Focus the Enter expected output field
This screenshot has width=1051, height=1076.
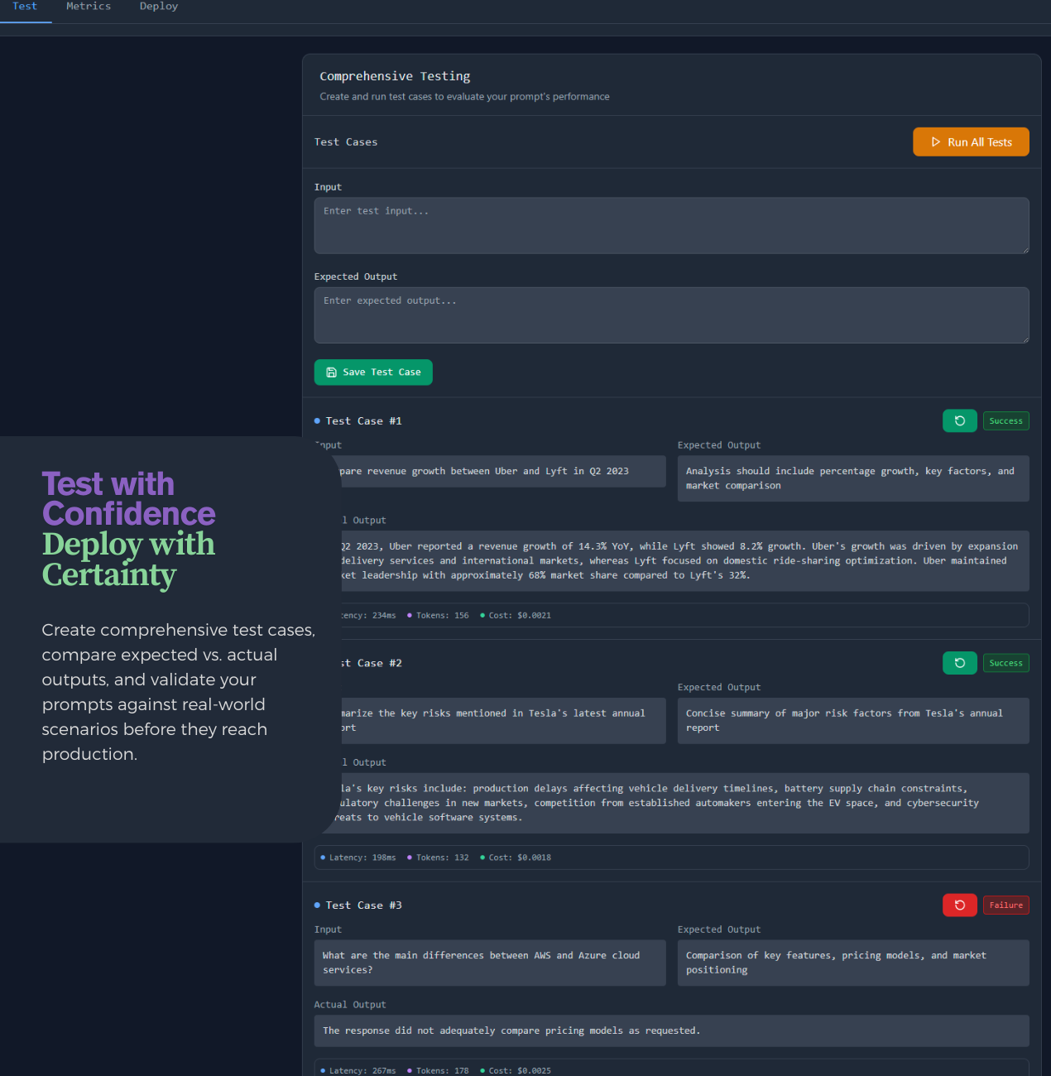coord(671,315)
